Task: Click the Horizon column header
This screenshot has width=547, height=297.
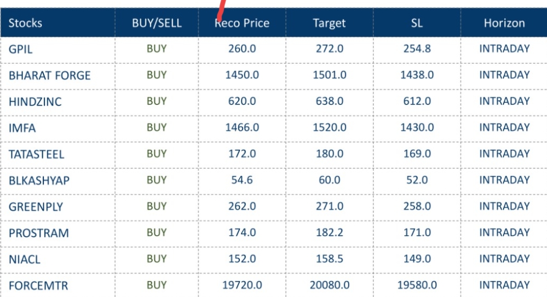Action: (x=504, y=23)
